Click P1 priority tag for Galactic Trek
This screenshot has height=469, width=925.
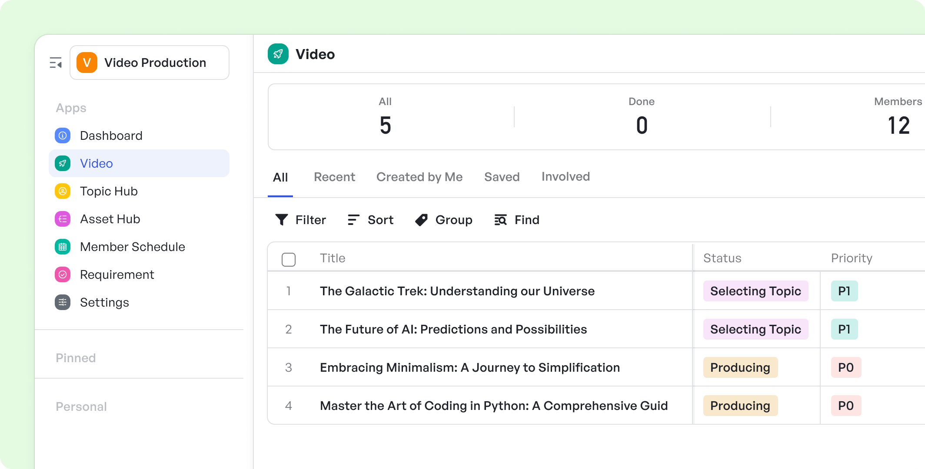pyautogui.click(x=844, y=291)
